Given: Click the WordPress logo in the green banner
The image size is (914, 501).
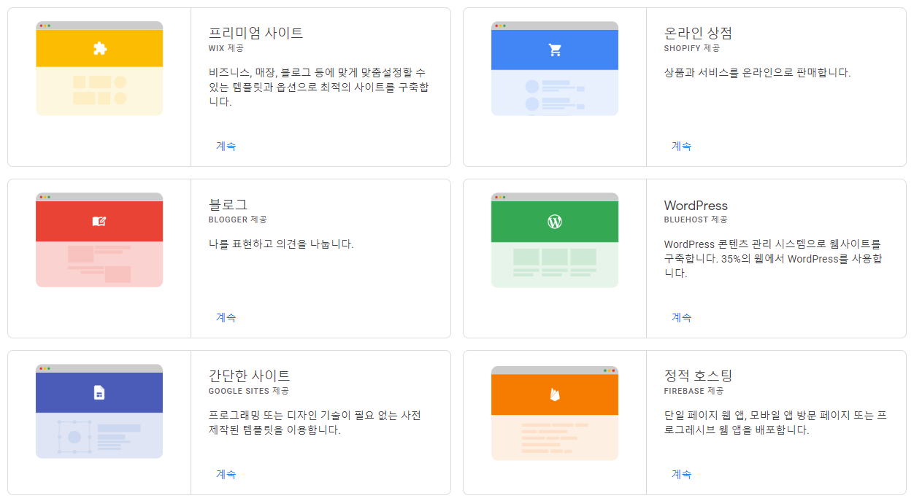Looking at the screenshot, I should coord(555,221).
